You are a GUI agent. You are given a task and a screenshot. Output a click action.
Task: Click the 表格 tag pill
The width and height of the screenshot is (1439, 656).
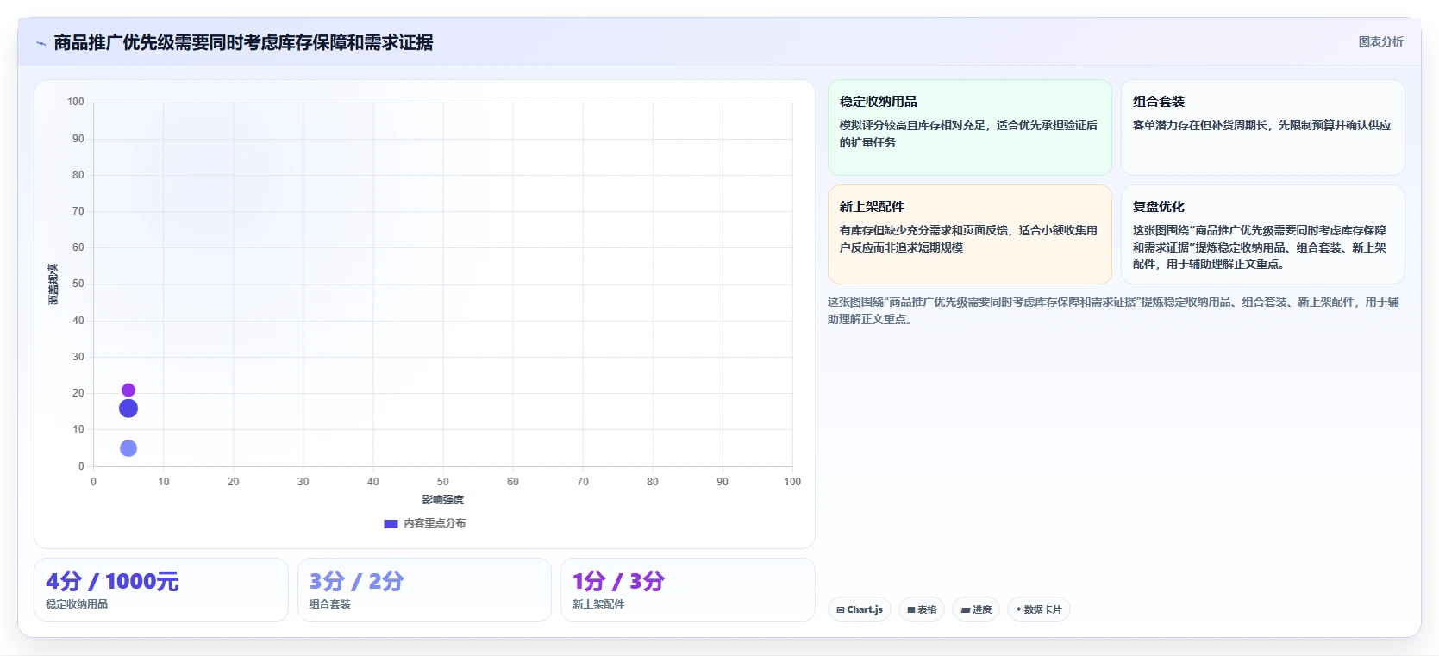[x=922, y=609]
